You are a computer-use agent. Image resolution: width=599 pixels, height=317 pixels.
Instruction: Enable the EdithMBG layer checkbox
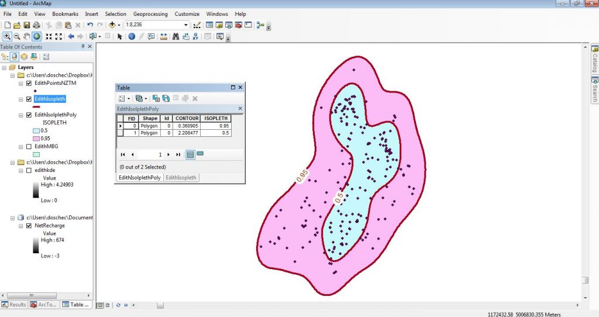pos(29,147)
